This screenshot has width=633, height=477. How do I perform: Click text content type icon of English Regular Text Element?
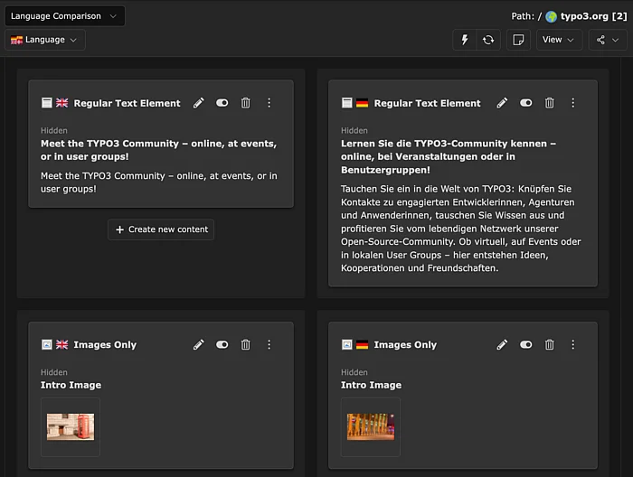(47, 103)
